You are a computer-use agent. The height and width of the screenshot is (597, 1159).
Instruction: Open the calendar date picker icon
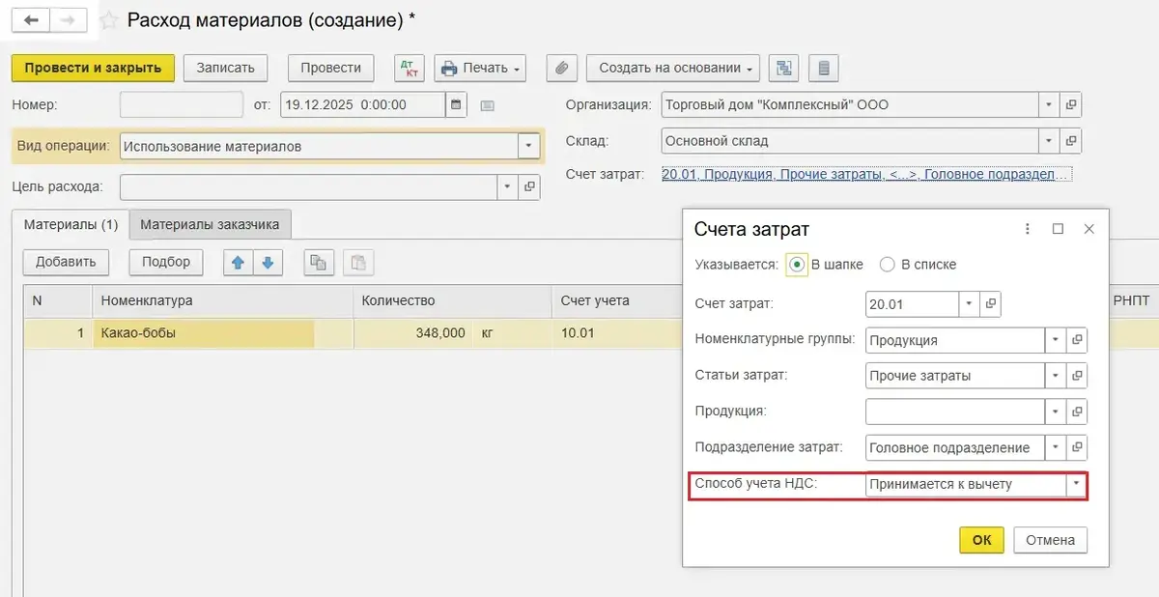point(457,104)
